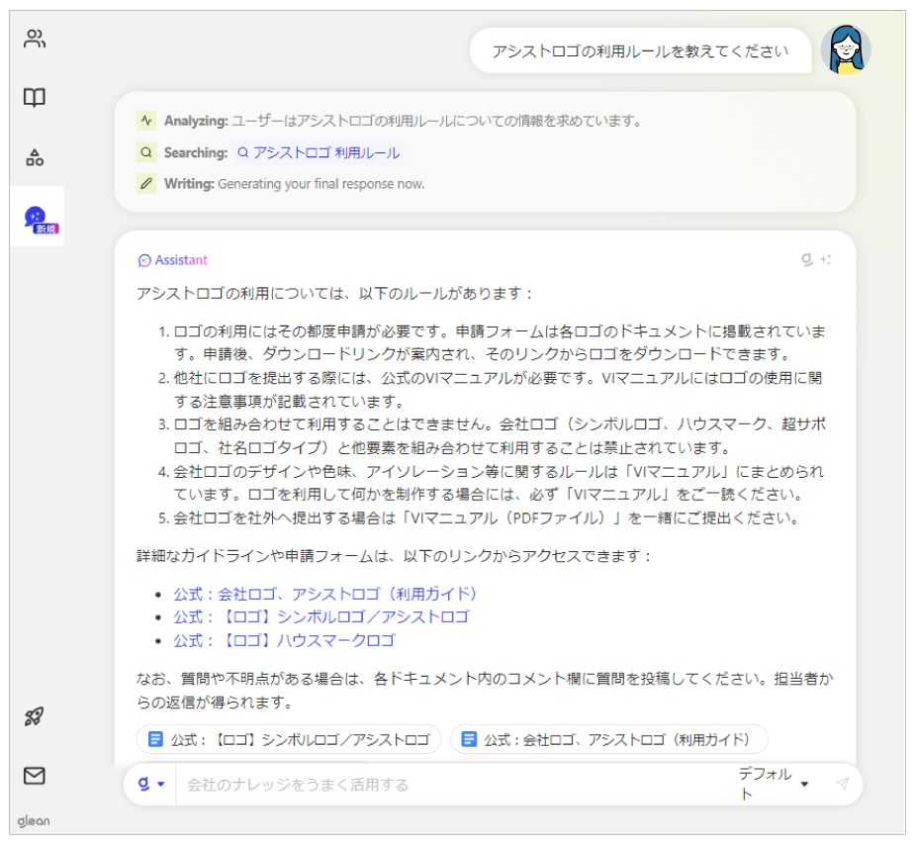This screenshot has height=845, width=915.
Task: Click the Writing: Generating your final response text
Action: (x=294, y=183)
